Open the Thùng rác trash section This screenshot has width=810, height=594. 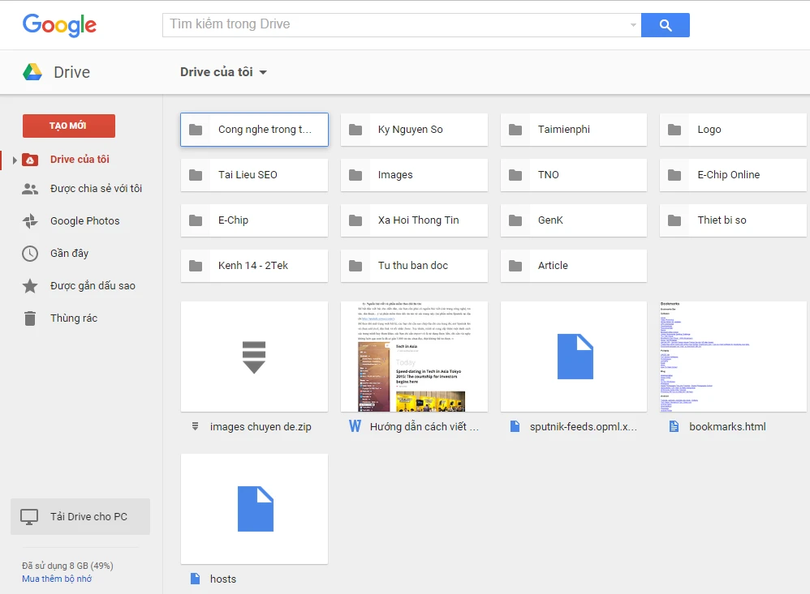click(73, 318)
